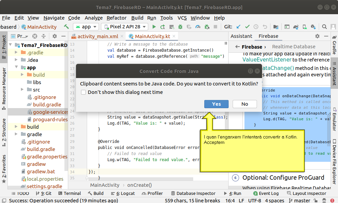
Task: Click Yes to convert to Kotlin
Action: coord(216,104)
